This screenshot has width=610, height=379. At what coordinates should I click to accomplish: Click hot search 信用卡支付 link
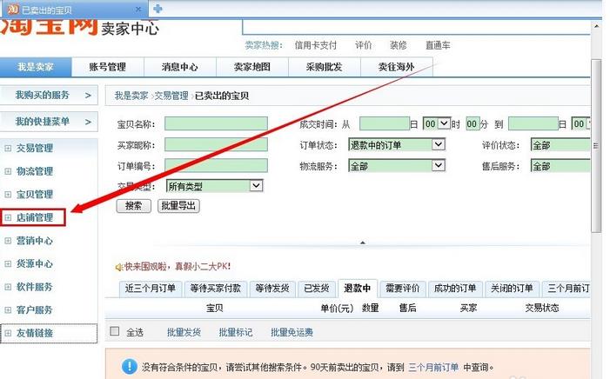316,45
